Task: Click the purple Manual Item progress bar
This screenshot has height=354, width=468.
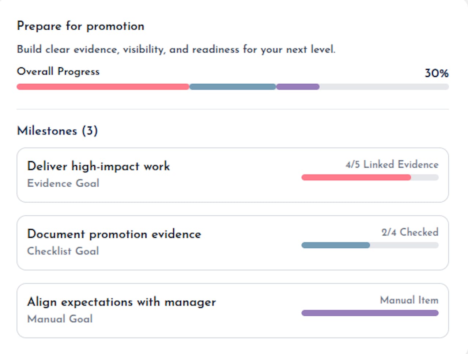Action: (370, 313)
